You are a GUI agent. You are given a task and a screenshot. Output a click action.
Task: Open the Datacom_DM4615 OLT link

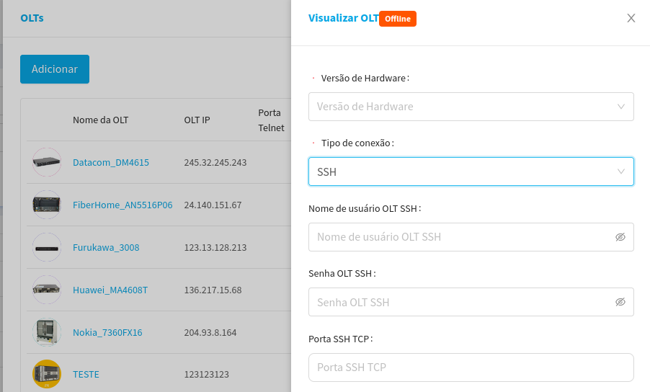(x=111, y=162)
